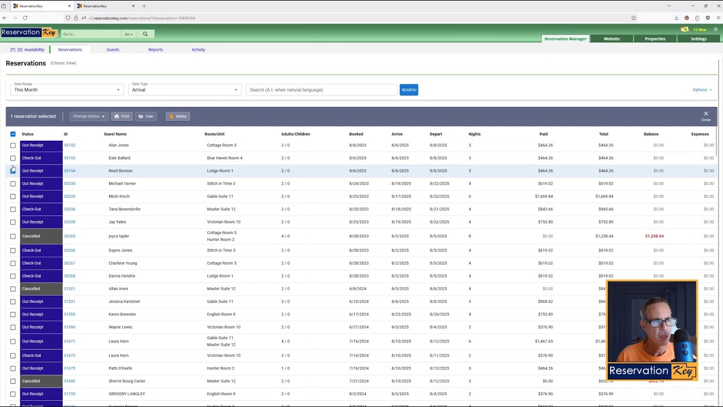Click the Check-Out status of Dapne Jones

(41, 250)
